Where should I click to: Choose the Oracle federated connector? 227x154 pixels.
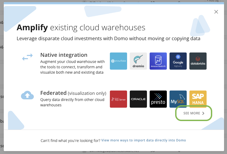pyautogui.click(x=138, y=99)
